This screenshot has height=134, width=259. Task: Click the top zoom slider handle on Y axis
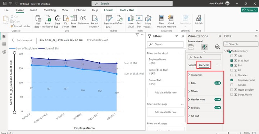point(14,53)
